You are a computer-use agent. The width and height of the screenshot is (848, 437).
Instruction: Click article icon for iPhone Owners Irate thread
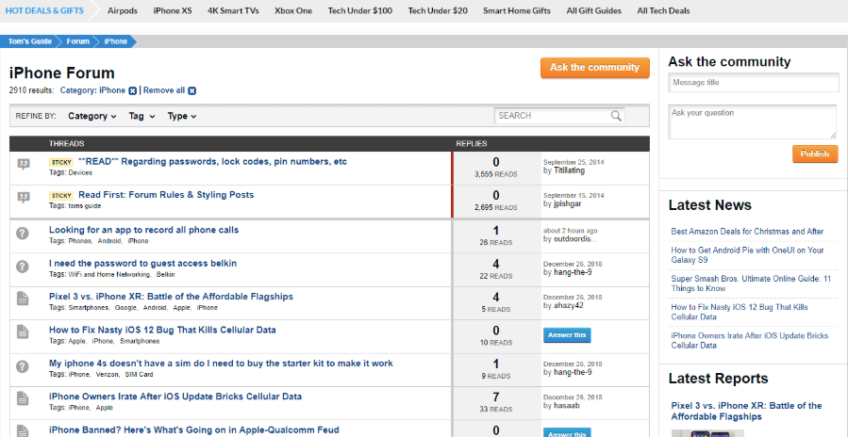click(23, 398)
